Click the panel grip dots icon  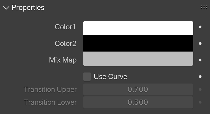[x=204, y=7]
